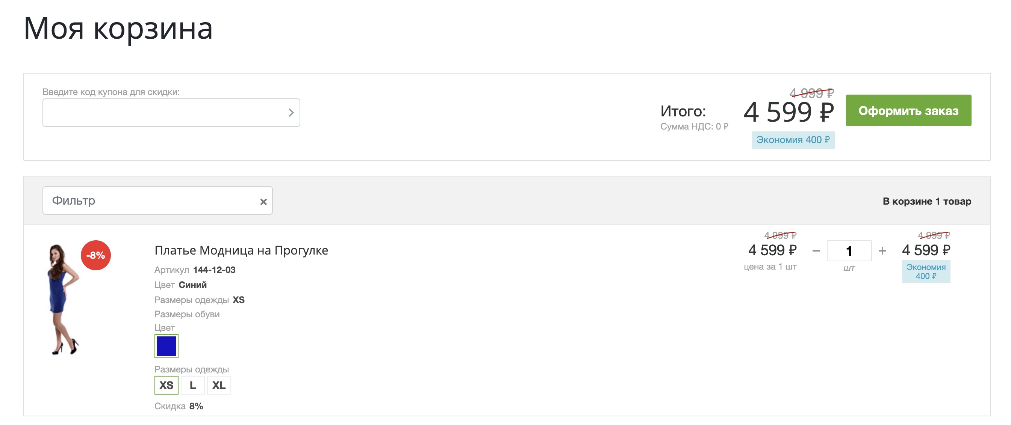The width and height of the screenshot is (1011, 425).
Task: Decrease quantity with the minus icon
Action: click(816, 251)
